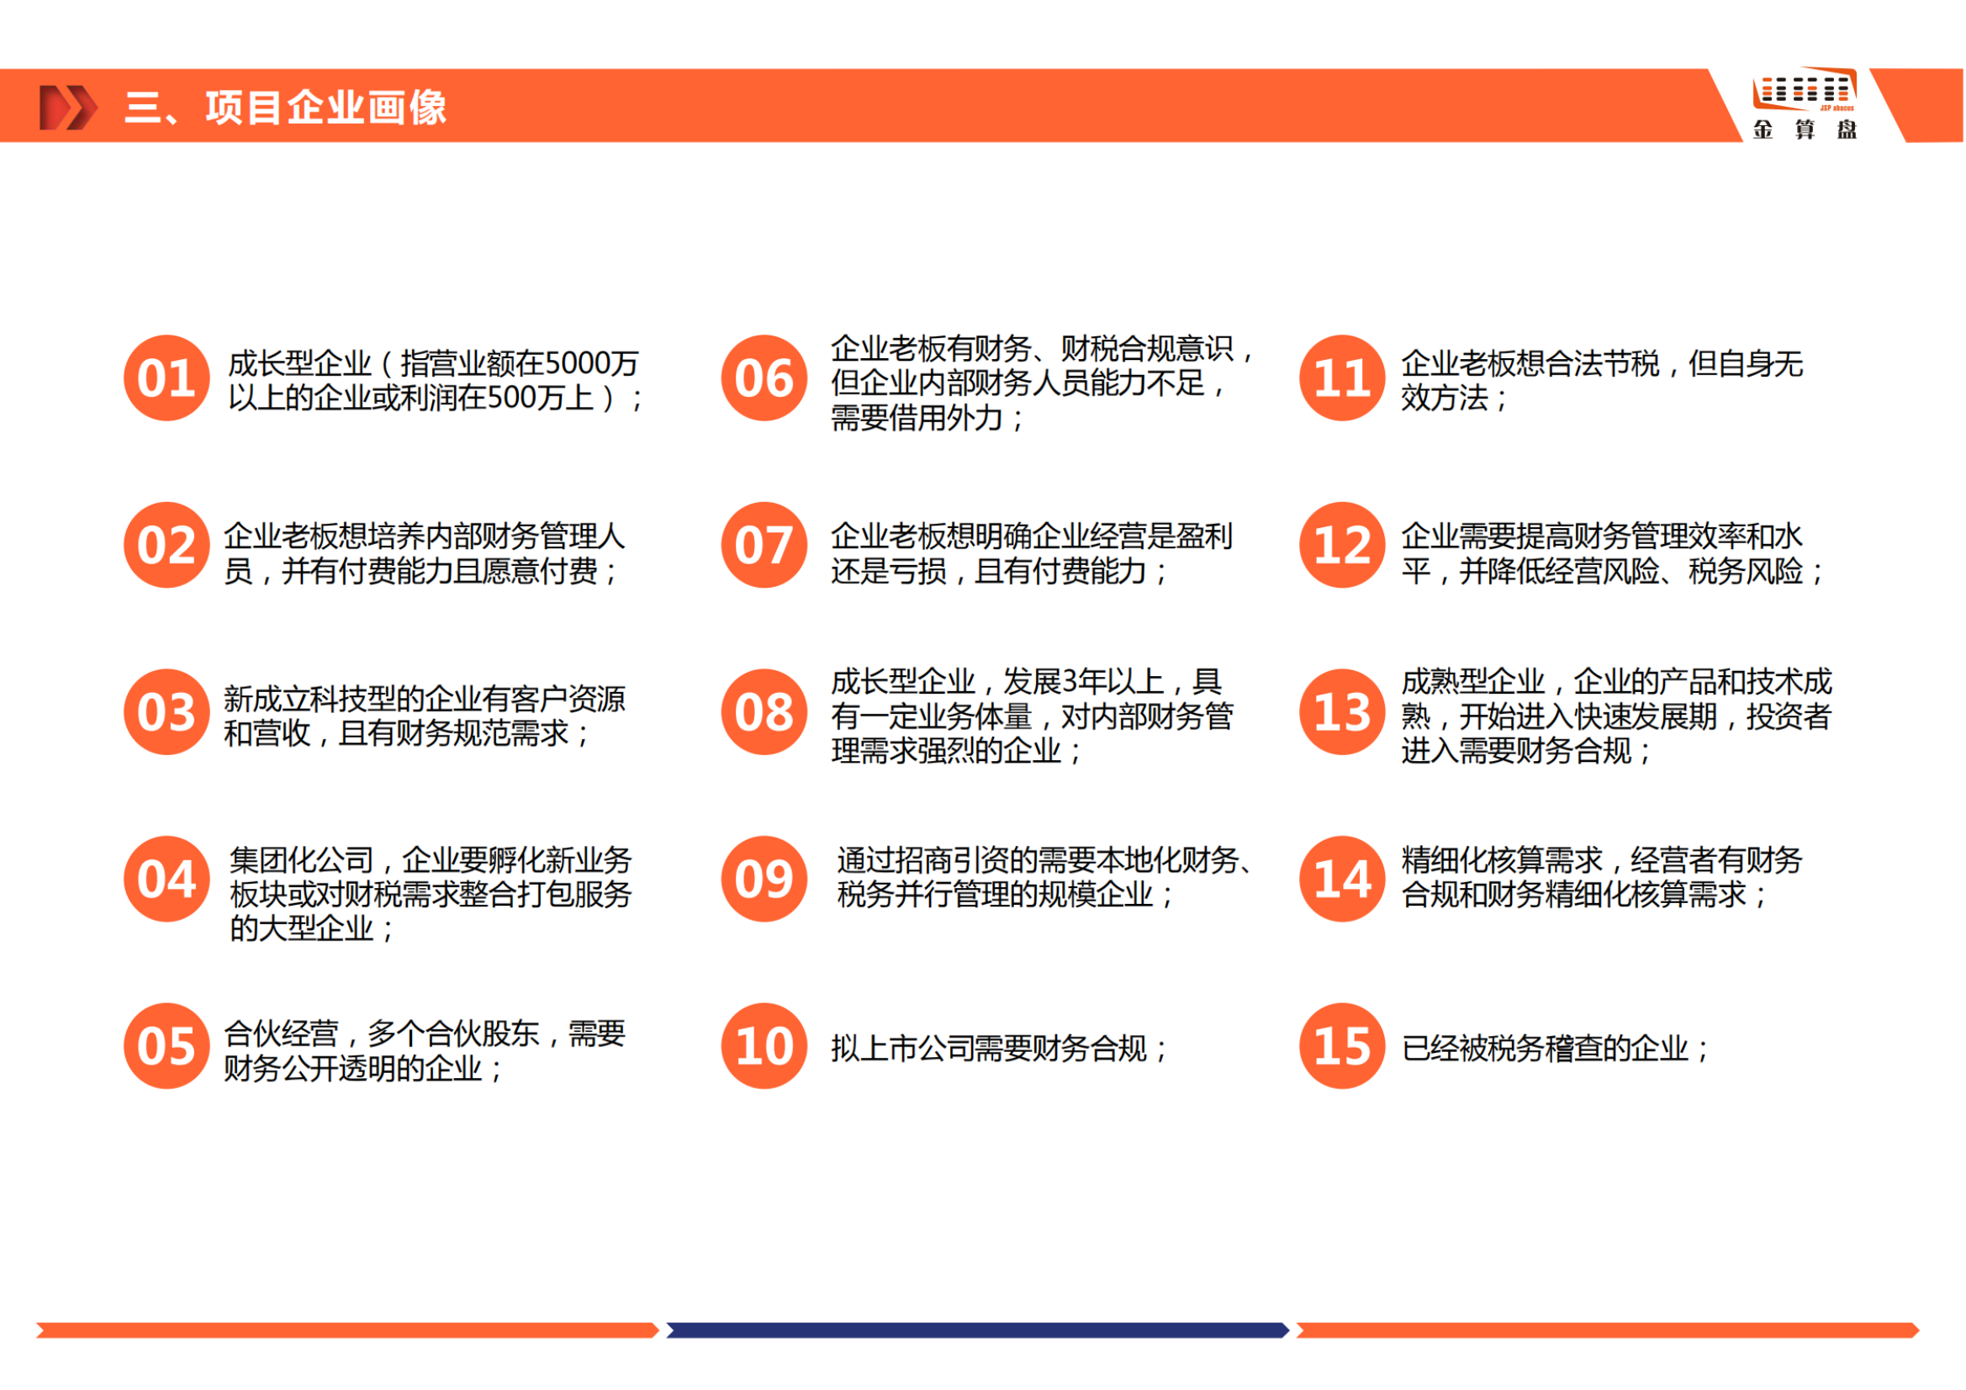Image resolution: width=1966 pixels, height=1390 pixels.
Task: Click the 集团化公司 paragraph next to 04
Action: click(430, 894)
